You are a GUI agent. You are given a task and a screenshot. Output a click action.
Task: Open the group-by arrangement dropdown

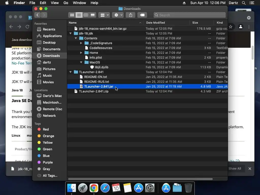coord(104,15)
